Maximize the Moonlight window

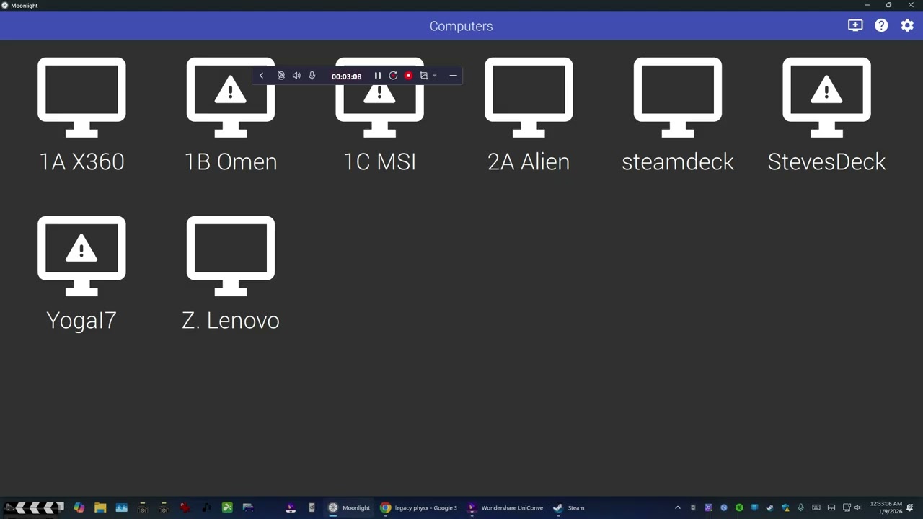888,5
